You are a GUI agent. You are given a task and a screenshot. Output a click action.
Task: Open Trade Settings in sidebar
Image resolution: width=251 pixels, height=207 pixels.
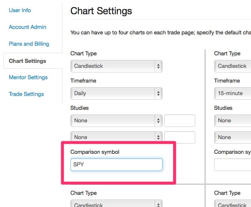click(26, 94)
